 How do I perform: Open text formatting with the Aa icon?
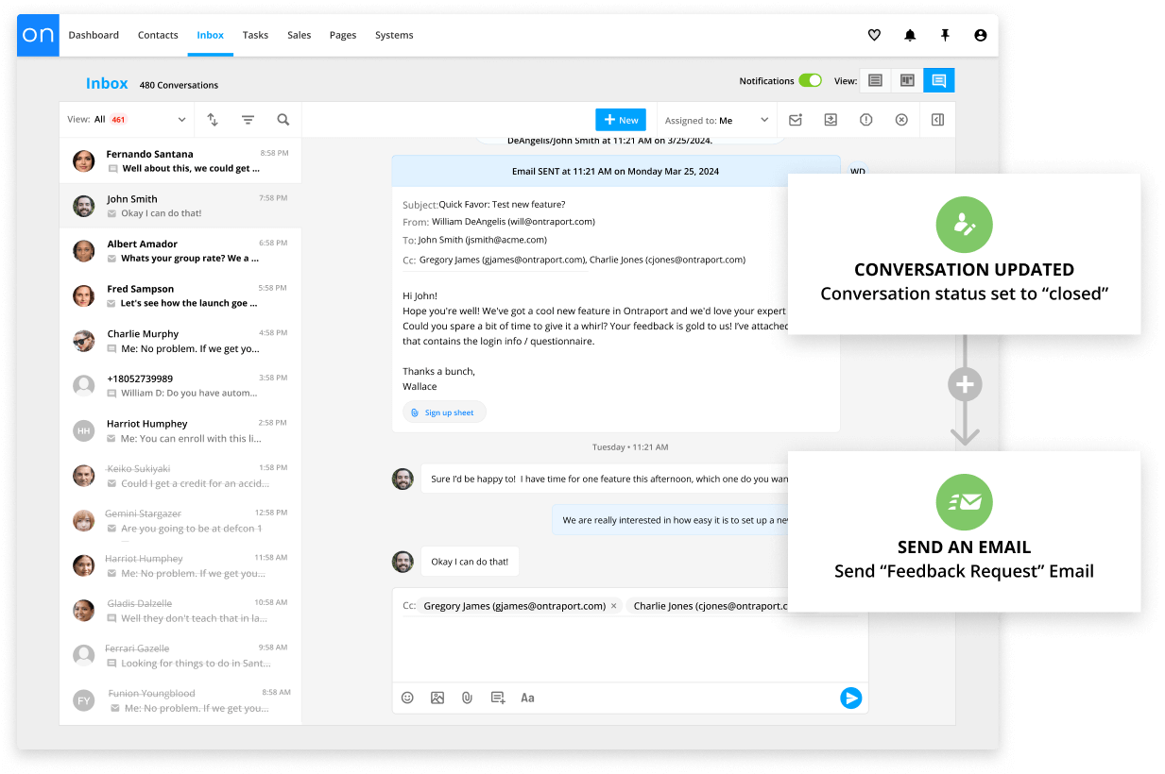527,698
